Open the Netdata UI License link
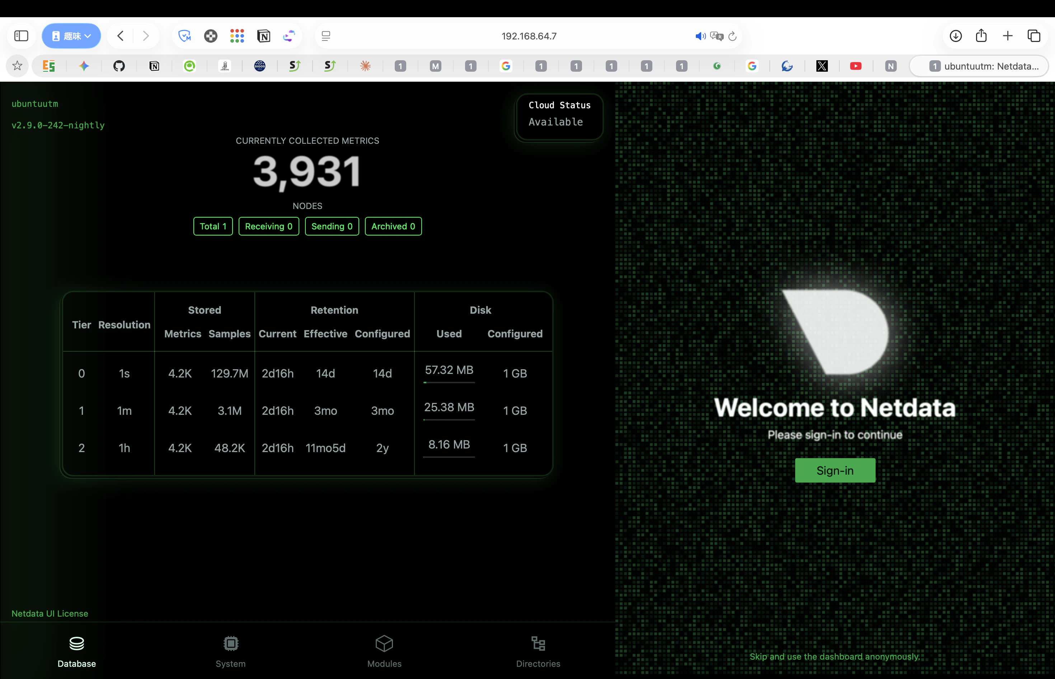1055x679 pixels. [50, 613]
